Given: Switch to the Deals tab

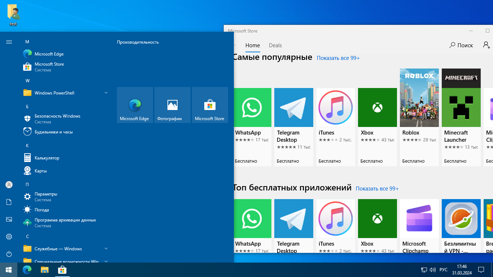Looking at the screenshot, I should click(x=275, y=45).
